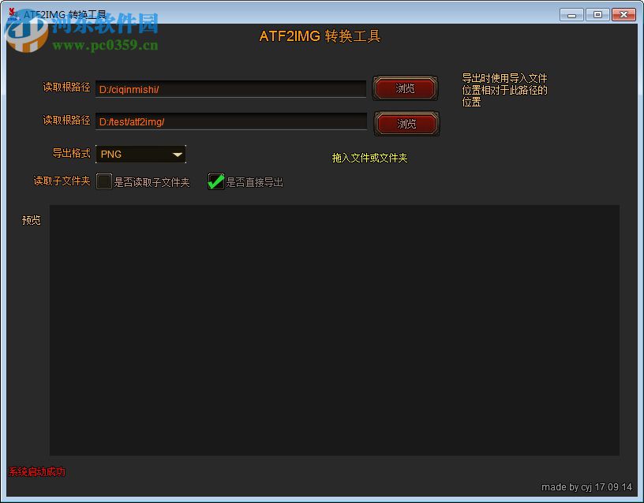
Task: Open the 导出格式 PNG format dropdown
Action: (x=140, y=154)
